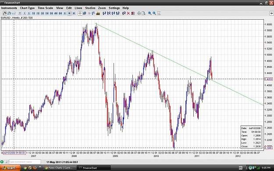Switch to Forex Charts Chrome taskbar window
This screenshot has height=171, width=274.
click(60, 168)
